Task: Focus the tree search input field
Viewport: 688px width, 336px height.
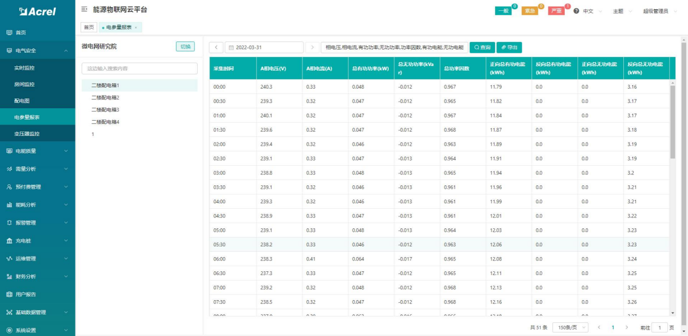Action: tap(140, 69)
